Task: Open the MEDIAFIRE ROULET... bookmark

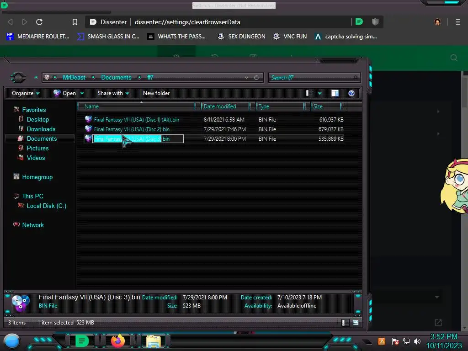Action: click(x=37, y=37)
